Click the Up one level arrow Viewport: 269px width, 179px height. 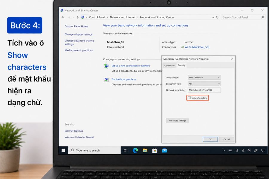(78, 17)
